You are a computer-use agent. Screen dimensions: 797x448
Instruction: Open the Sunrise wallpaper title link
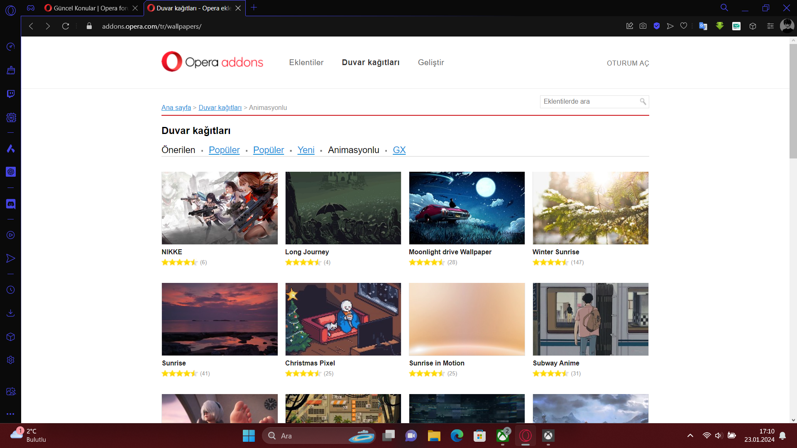(174, 363)
